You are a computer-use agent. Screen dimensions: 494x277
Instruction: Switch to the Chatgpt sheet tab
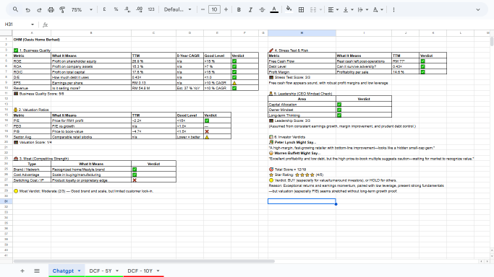(63, 271)
